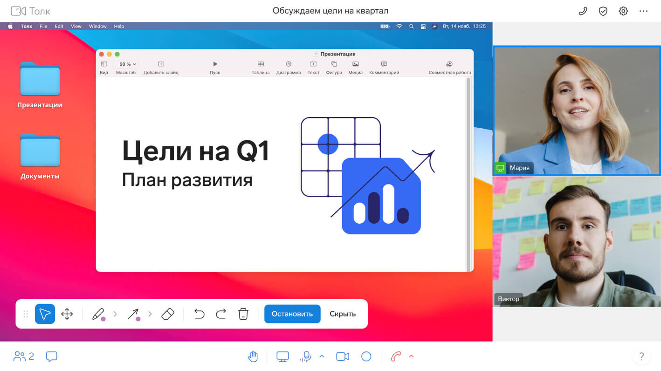Screen dimensions: 661x371
Task: Open Control Center icon in menu bar
Action: coord(423,27)
